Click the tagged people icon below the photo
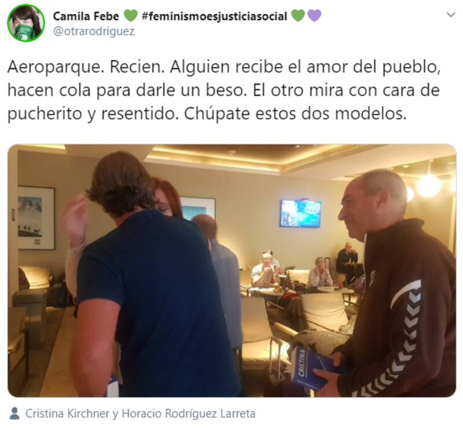The height and width of the screenshot is (430, 463). [14, 413]
